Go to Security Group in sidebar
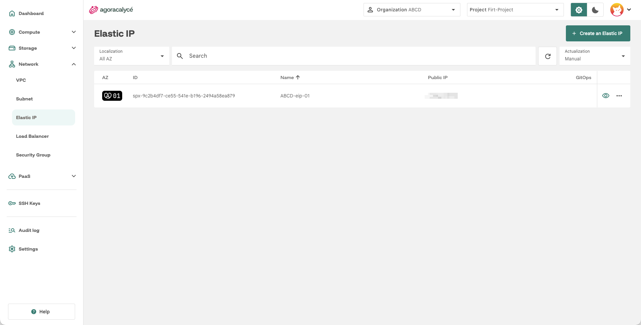This screenshot has width=641, height=325. [x=33, y=155]
